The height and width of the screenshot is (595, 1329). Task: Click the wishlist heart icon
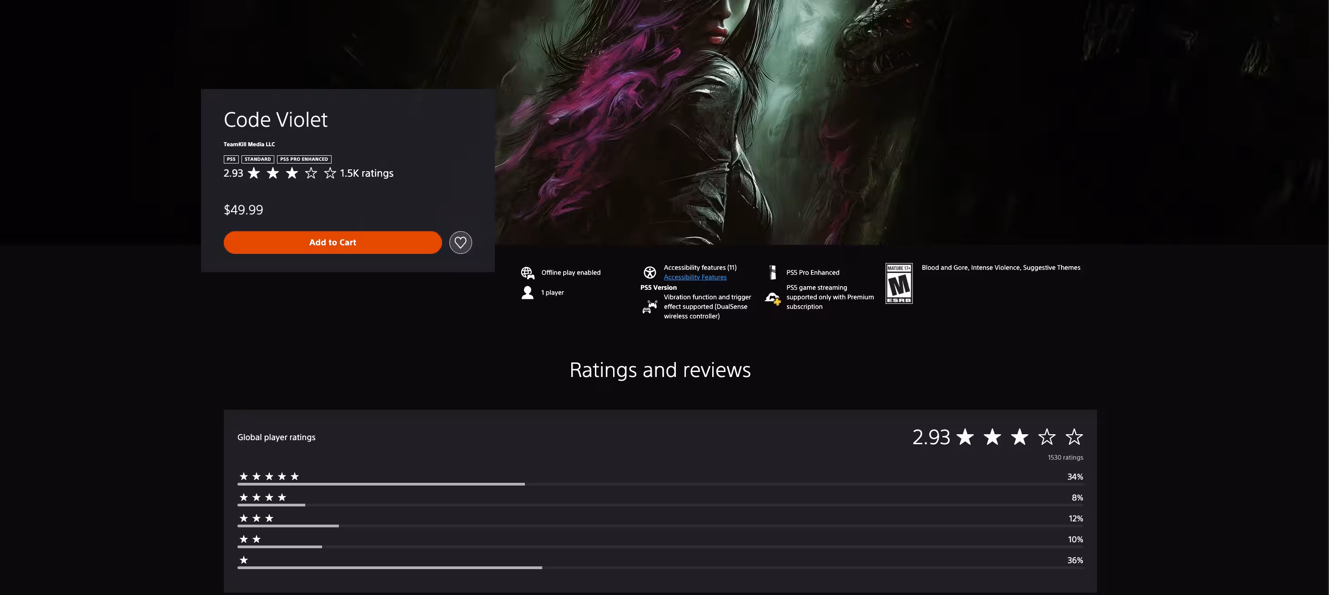click(460, 242)
